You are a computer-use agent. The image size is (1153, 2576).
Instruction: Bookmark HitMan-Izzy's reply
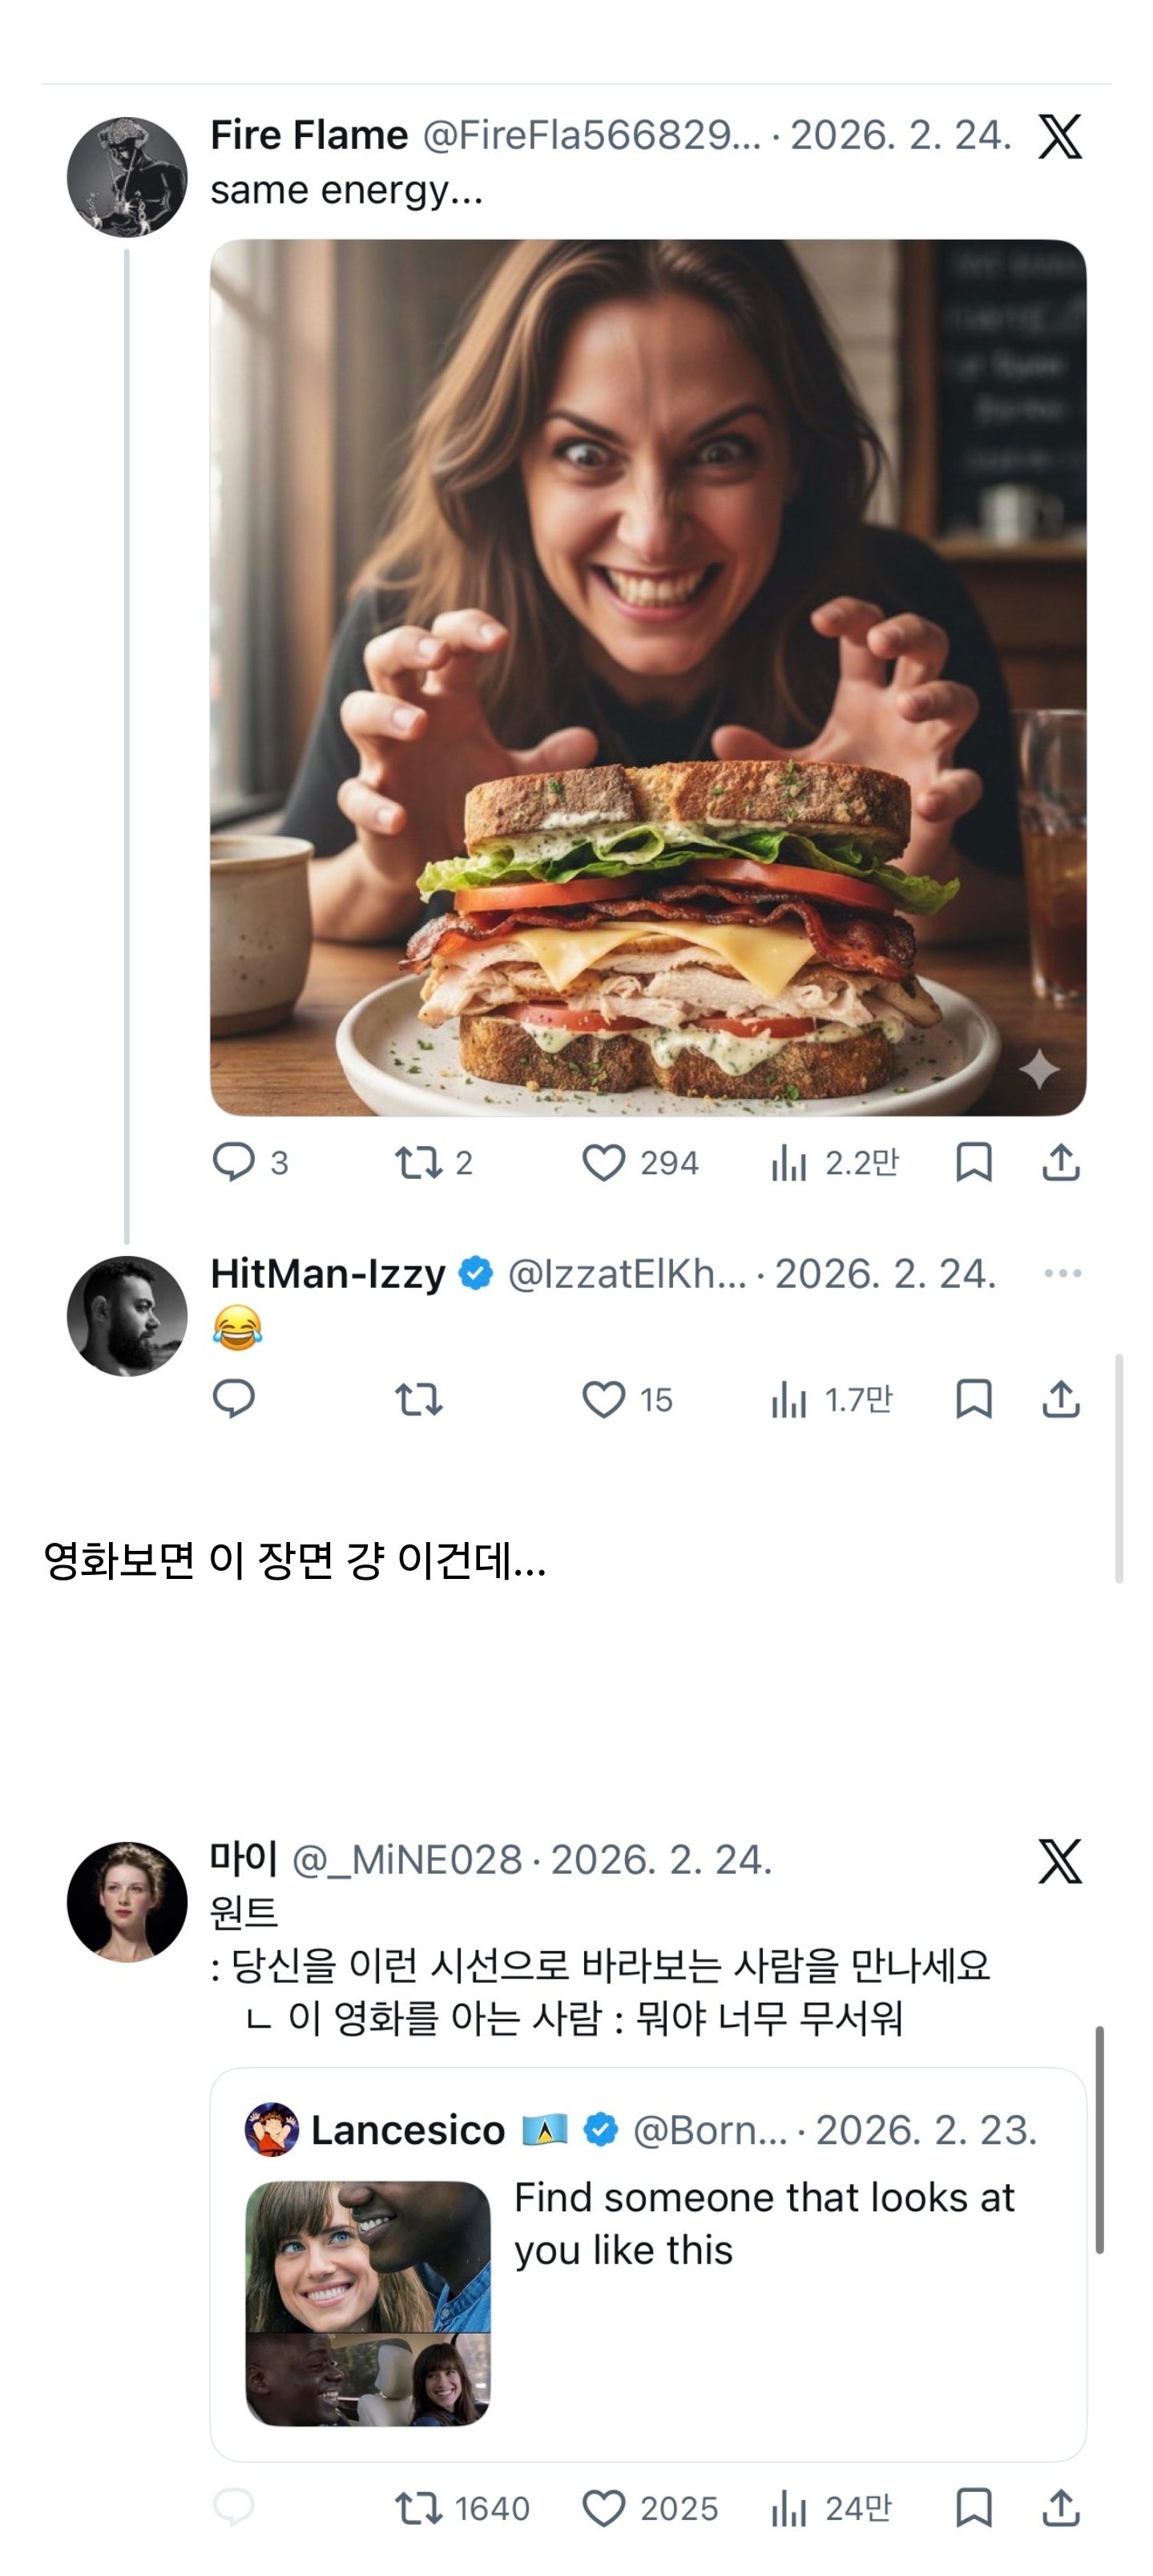[x=973, y=1399]
